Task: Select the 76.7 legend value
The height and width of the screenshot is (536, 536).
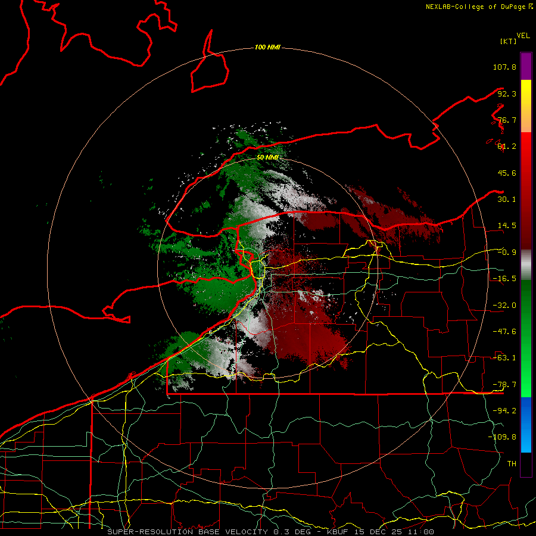Action: pos(507,120)
